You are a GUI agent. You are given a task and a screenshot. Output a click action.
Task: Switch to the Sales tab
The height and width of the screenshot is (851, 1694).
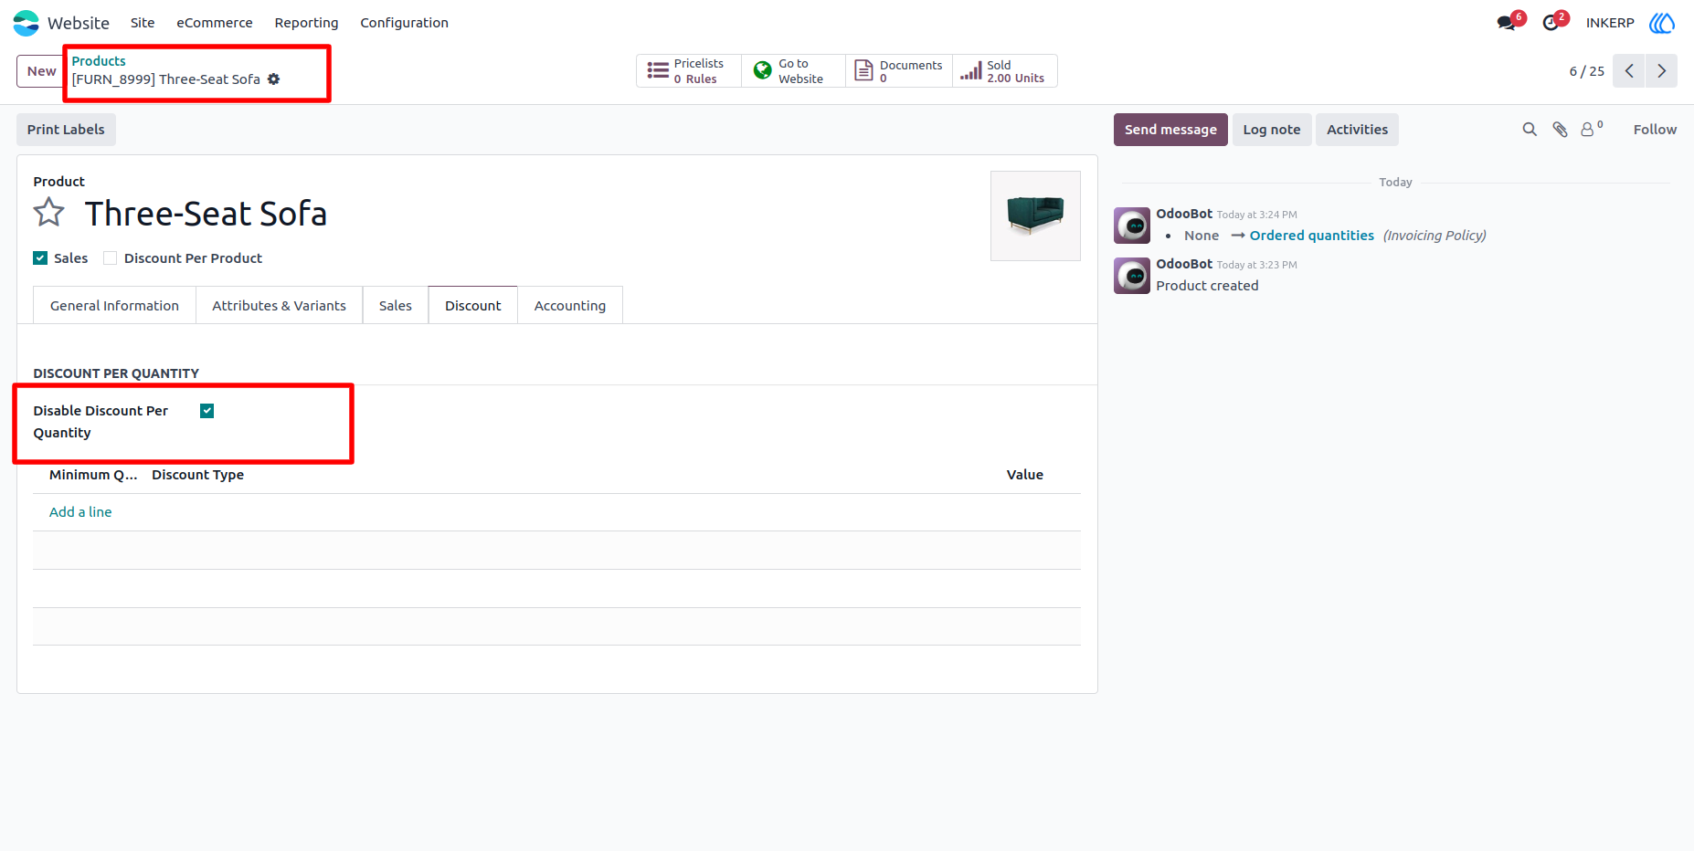click(396, 306)
